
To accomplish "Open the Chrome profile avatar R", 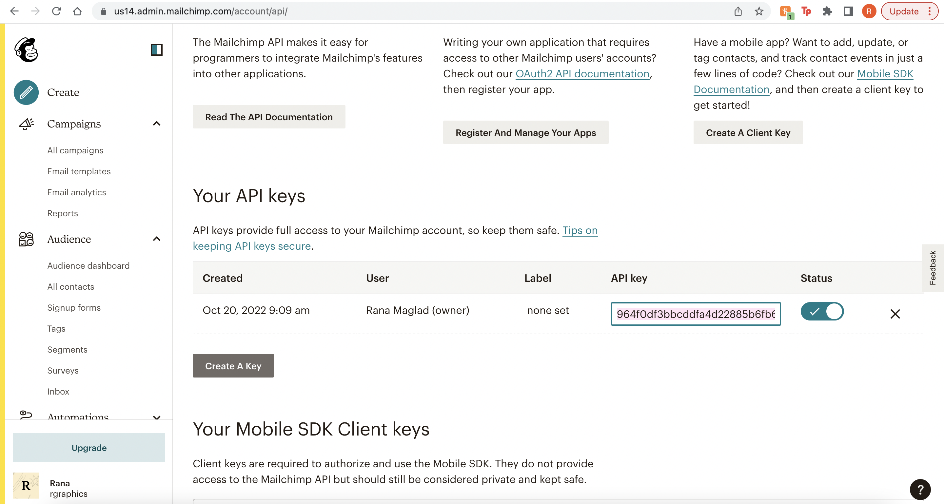I will point(869,11).
